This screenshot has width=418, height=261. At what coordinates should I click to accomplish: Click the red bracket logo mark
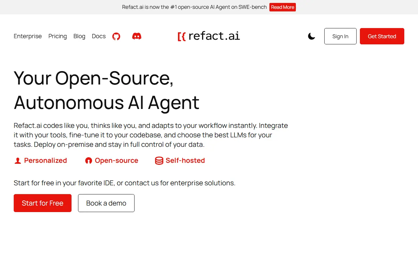click(x=182, y=36)
